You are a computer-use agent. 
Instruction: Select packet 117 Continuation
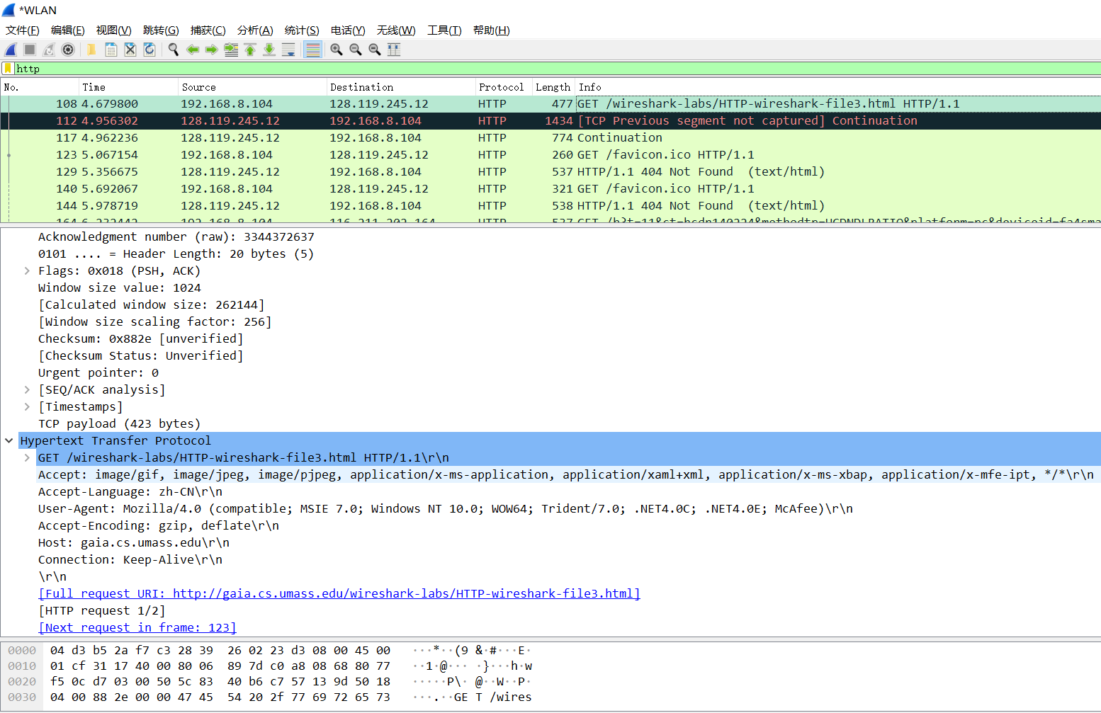pos(550,138)
